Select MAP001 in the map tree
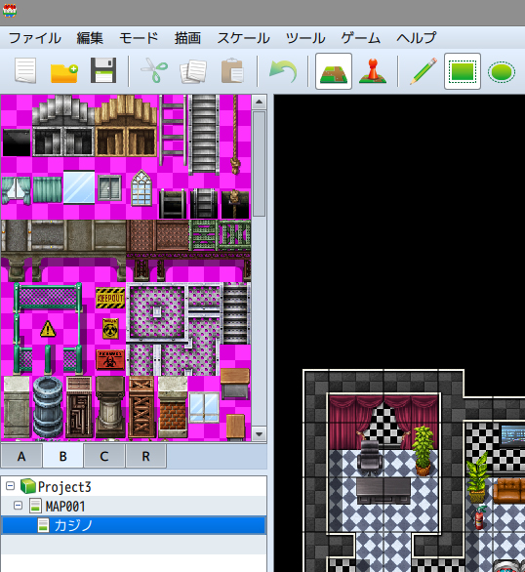Image resolution: width=525 pixels, height=572 pixels. 65,506
